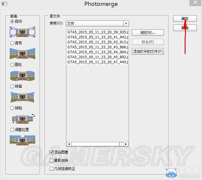Uncheck the 混合图像 checkbox
This screenshot has width=202, height=180.
[x=52, y=152]
